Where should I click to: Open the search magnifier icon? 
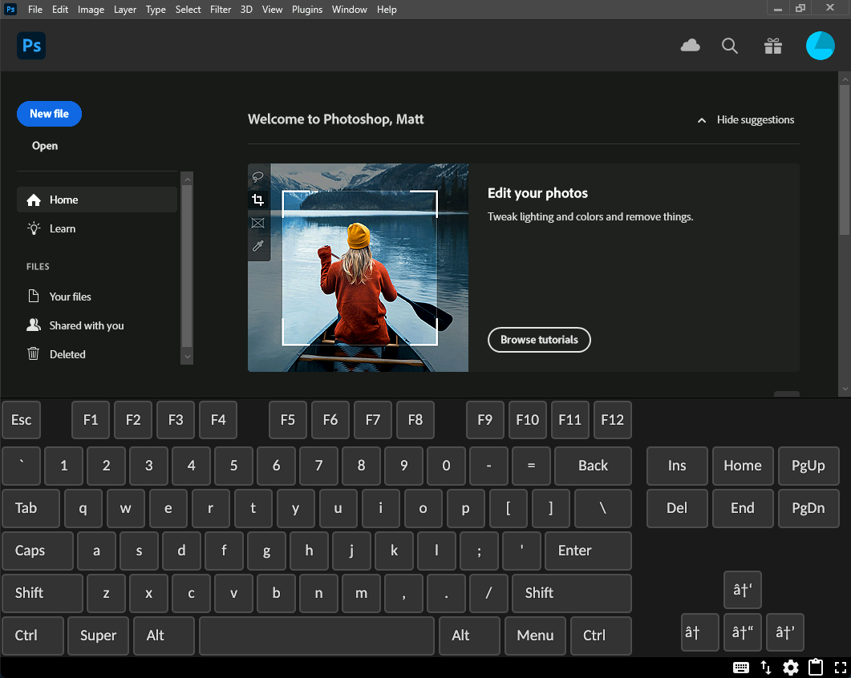[729, 46]
